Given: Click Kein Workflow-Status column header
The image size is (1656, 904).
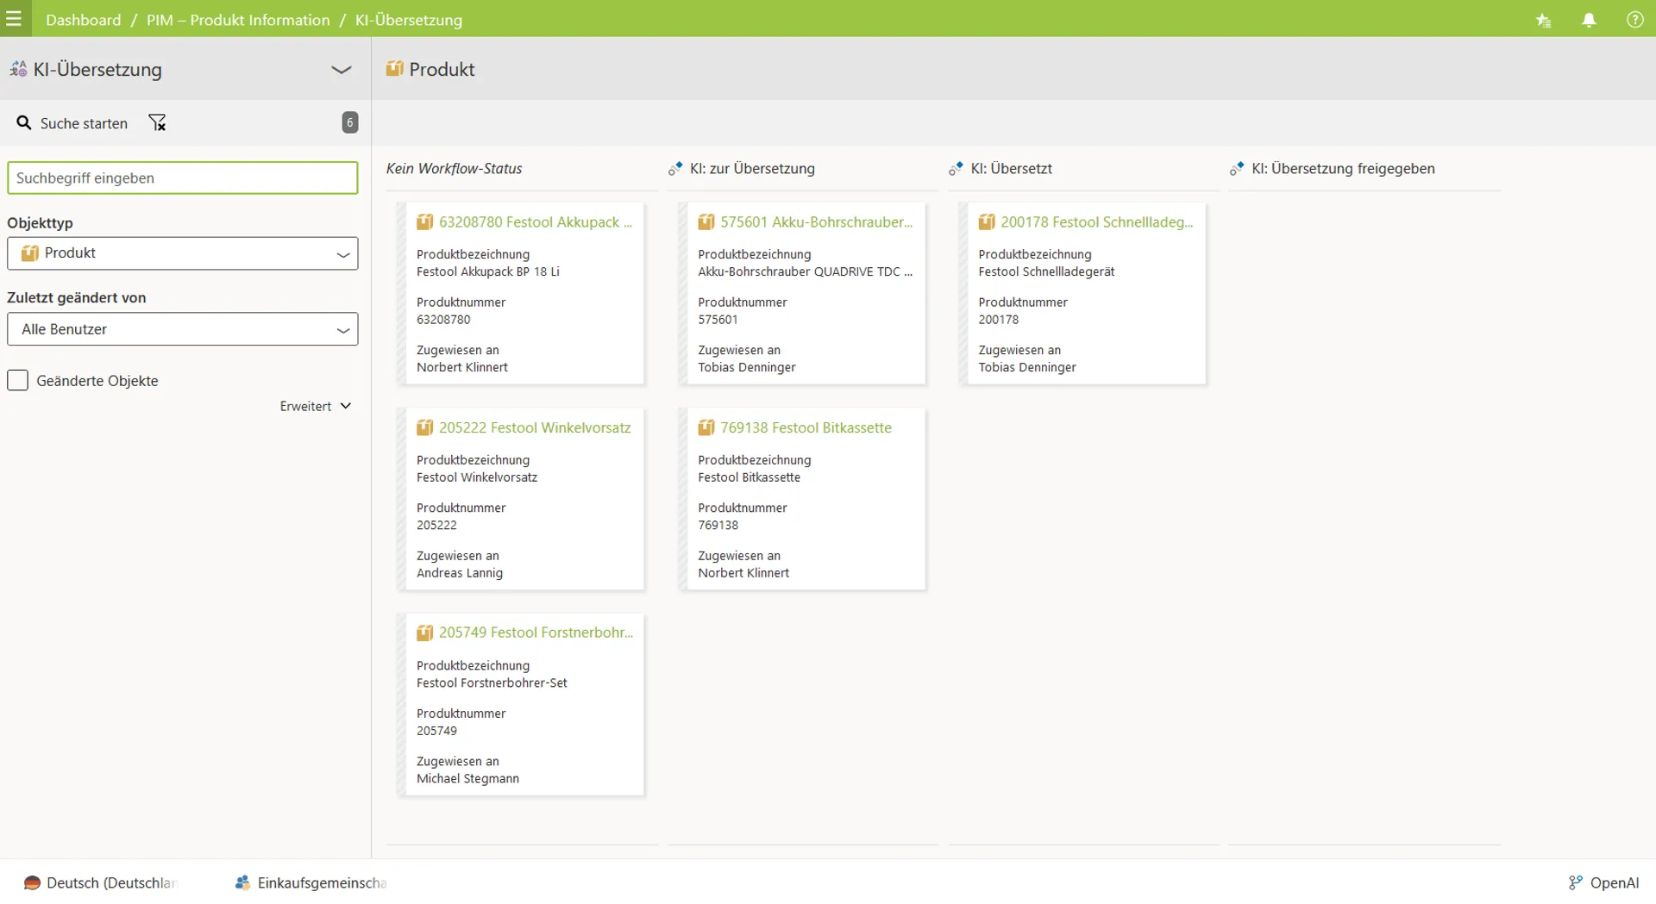Looking at the screenshot, I should (x=455, y=169).
